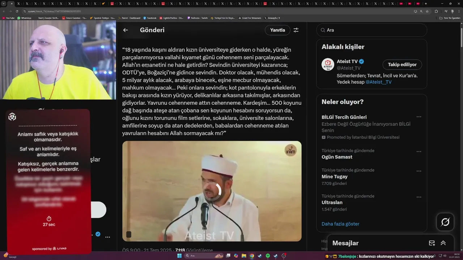Screen dimensions: 463x260
Task: Open more options for Mine Tugay trend
Action: tap(419, 171)
